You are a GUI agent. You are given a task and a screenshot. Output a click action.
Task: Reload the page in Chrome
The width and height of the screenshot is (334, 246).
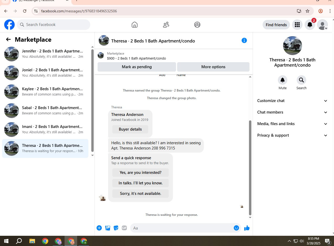25,11
